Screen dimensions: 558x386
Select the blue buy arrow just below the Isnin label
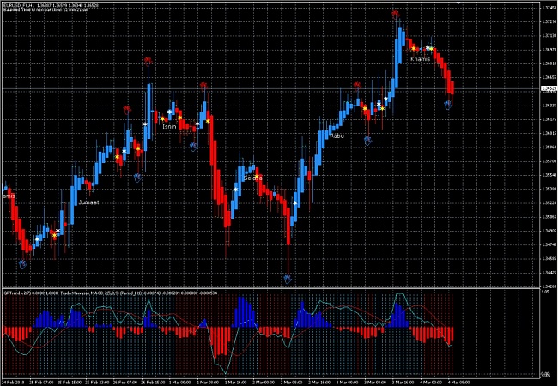(x=194, y=147)
